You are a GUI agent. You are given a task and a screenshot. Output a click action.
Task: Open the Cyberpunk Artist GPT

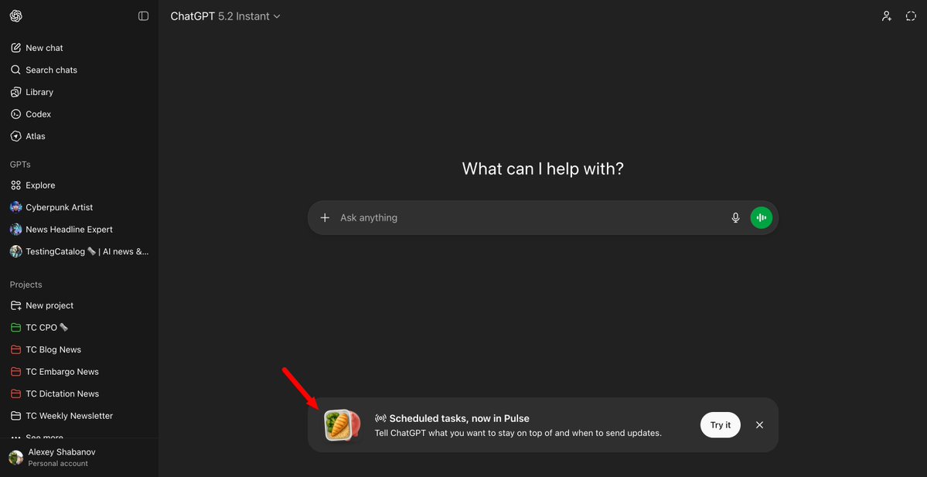[79, 207]
